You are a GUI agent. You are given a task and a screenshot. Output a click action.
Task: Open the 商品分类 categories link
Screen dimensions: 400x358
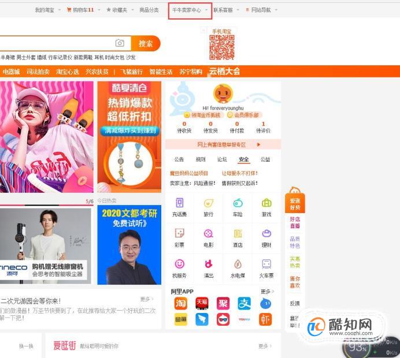tap(149, 10)
